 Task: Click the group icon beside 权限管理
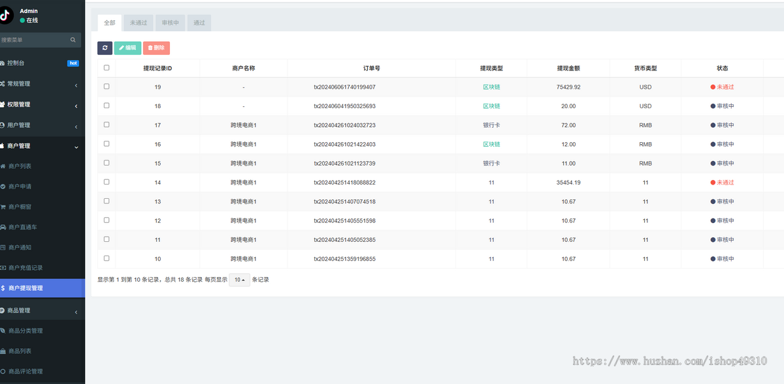coord(3,104)
